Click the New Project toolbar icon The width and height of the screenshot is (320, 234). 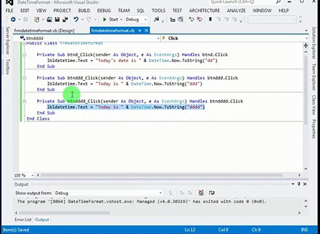37,19
